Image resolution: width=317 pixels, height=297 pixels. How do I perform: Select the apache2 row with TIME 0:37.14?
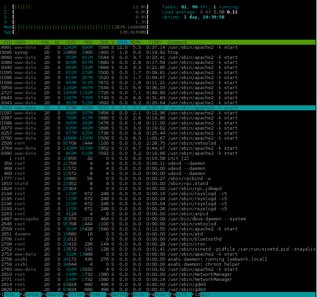(158, 47)
